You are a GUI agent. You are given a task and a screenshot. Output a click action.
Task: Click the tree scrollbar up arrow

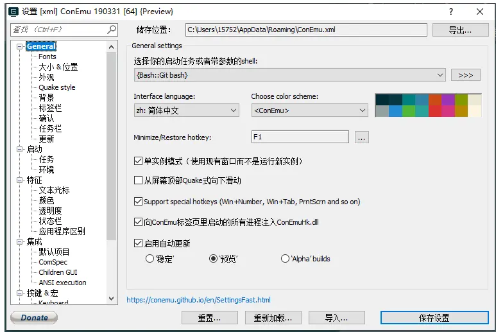pyautogui.click(x=111, y=47)
